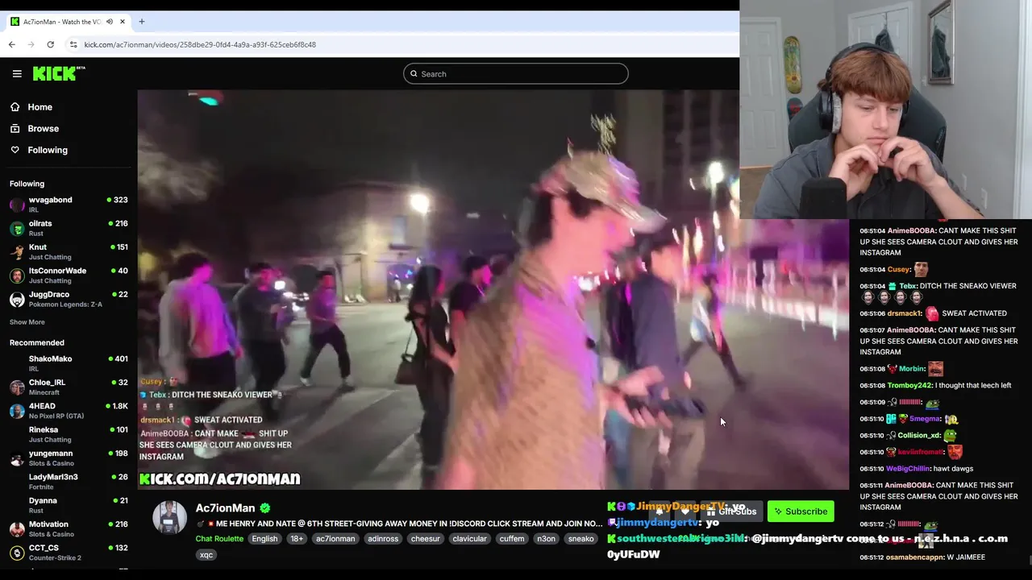Select the cheesur tag

[426, 539]
